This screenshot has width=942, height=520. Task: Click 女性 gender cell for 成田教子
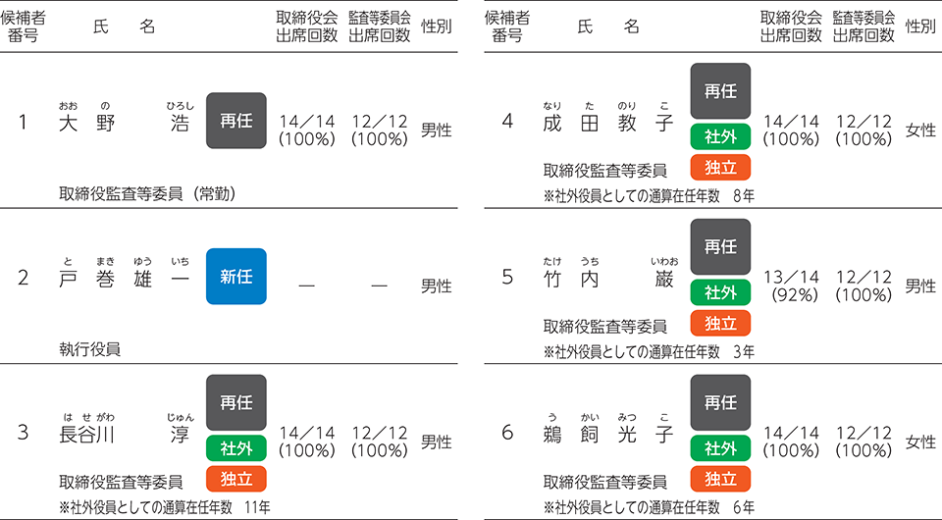coord(920,130)
